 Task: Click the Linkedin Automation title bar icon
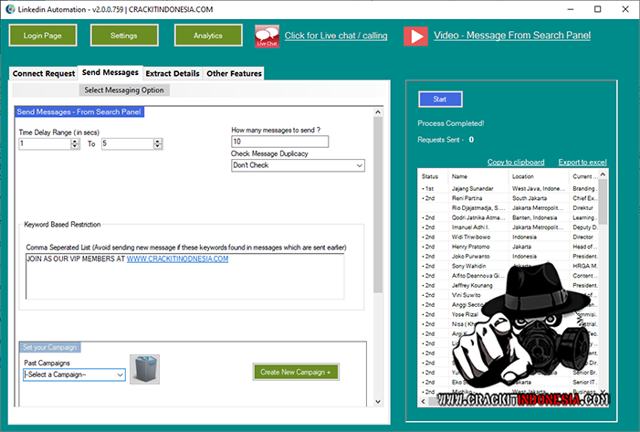(9, 9)
